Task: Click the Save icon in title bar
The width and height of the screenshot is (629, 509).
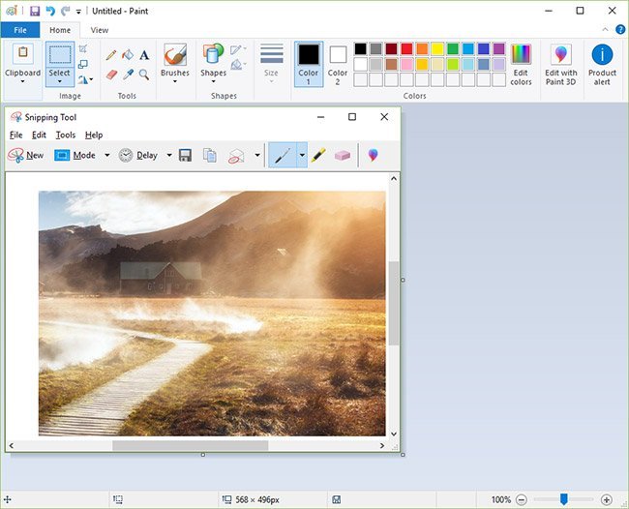Action: 35,11
